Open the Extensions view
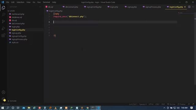196x110 pixels. [x=3, y=35]
